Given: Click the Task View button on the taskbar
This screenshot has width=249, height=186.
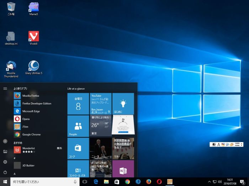Looking at the screenshot, I should [x=85, y=182].
